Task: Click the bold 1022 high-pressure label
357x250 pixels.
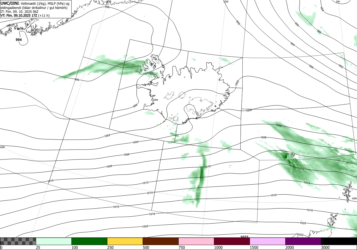Action: (x=244, y=237)
